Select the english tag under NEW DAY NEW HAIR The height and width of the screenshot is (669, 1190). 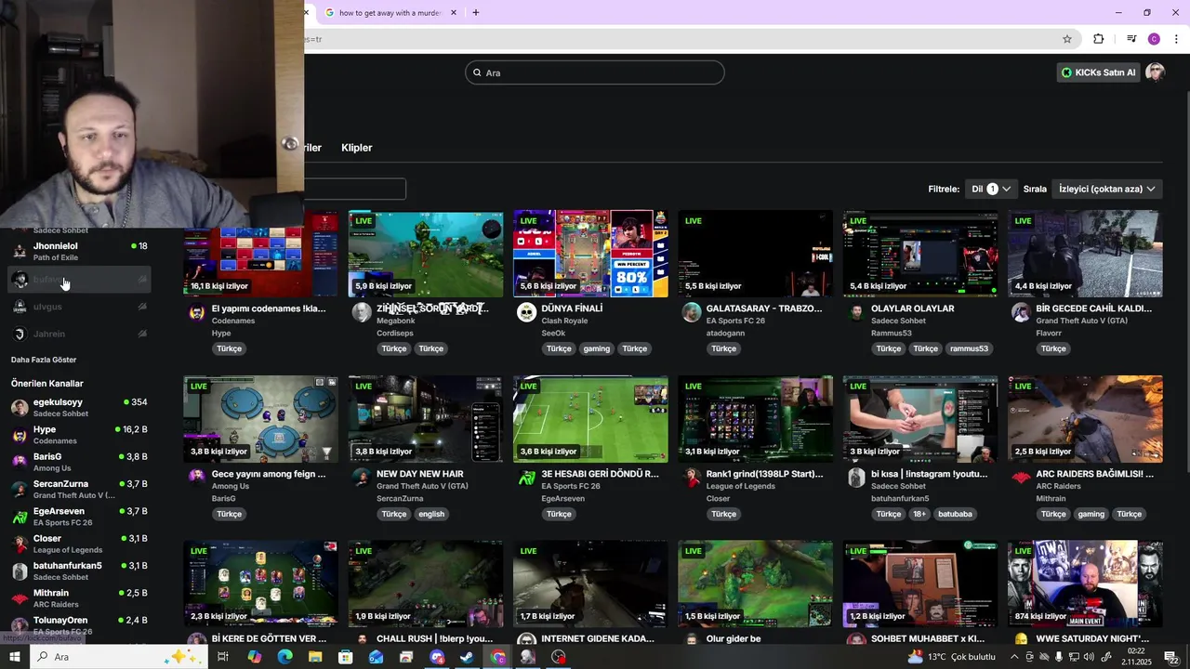pos(431,514)
